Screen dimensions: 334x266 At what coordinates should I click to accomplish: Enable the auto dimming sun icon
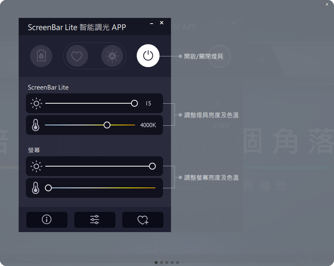(x=112, y=56)
